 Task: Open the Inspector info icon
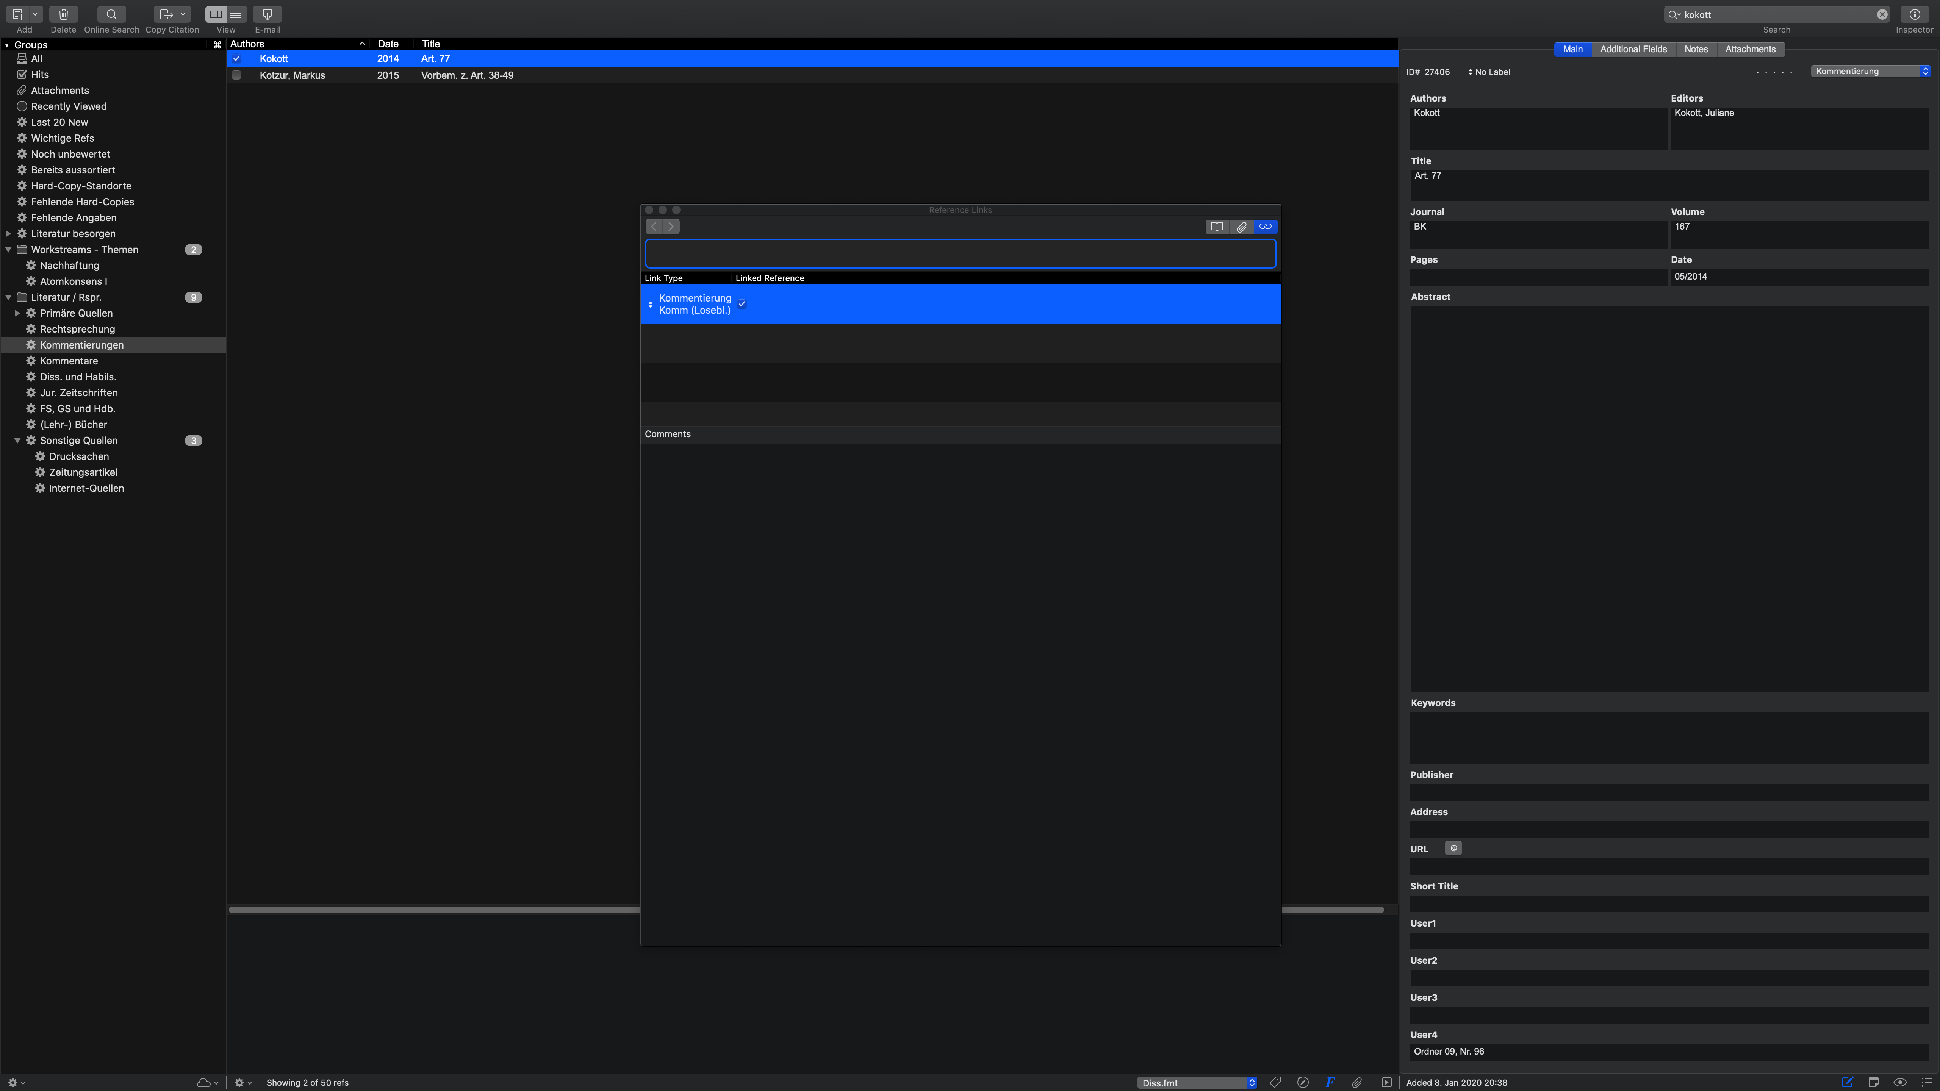tap(1914, 14)
